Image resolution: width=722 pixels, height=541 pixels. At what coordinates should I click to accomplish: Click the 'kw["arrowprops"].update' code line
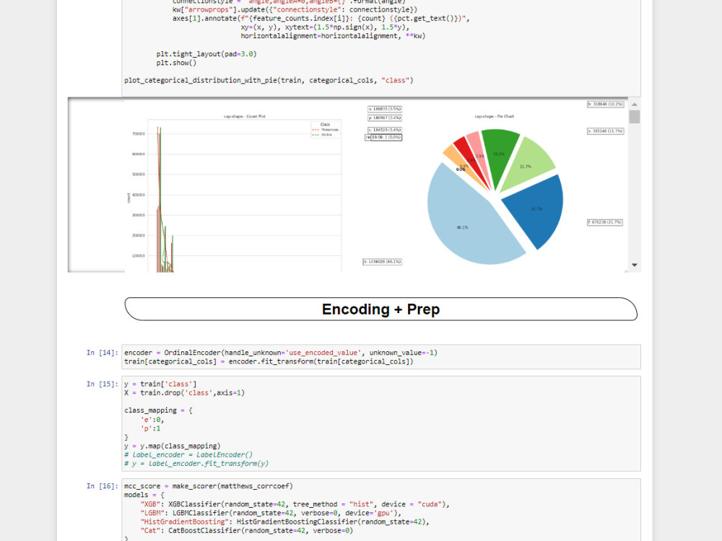coord(295,9)
